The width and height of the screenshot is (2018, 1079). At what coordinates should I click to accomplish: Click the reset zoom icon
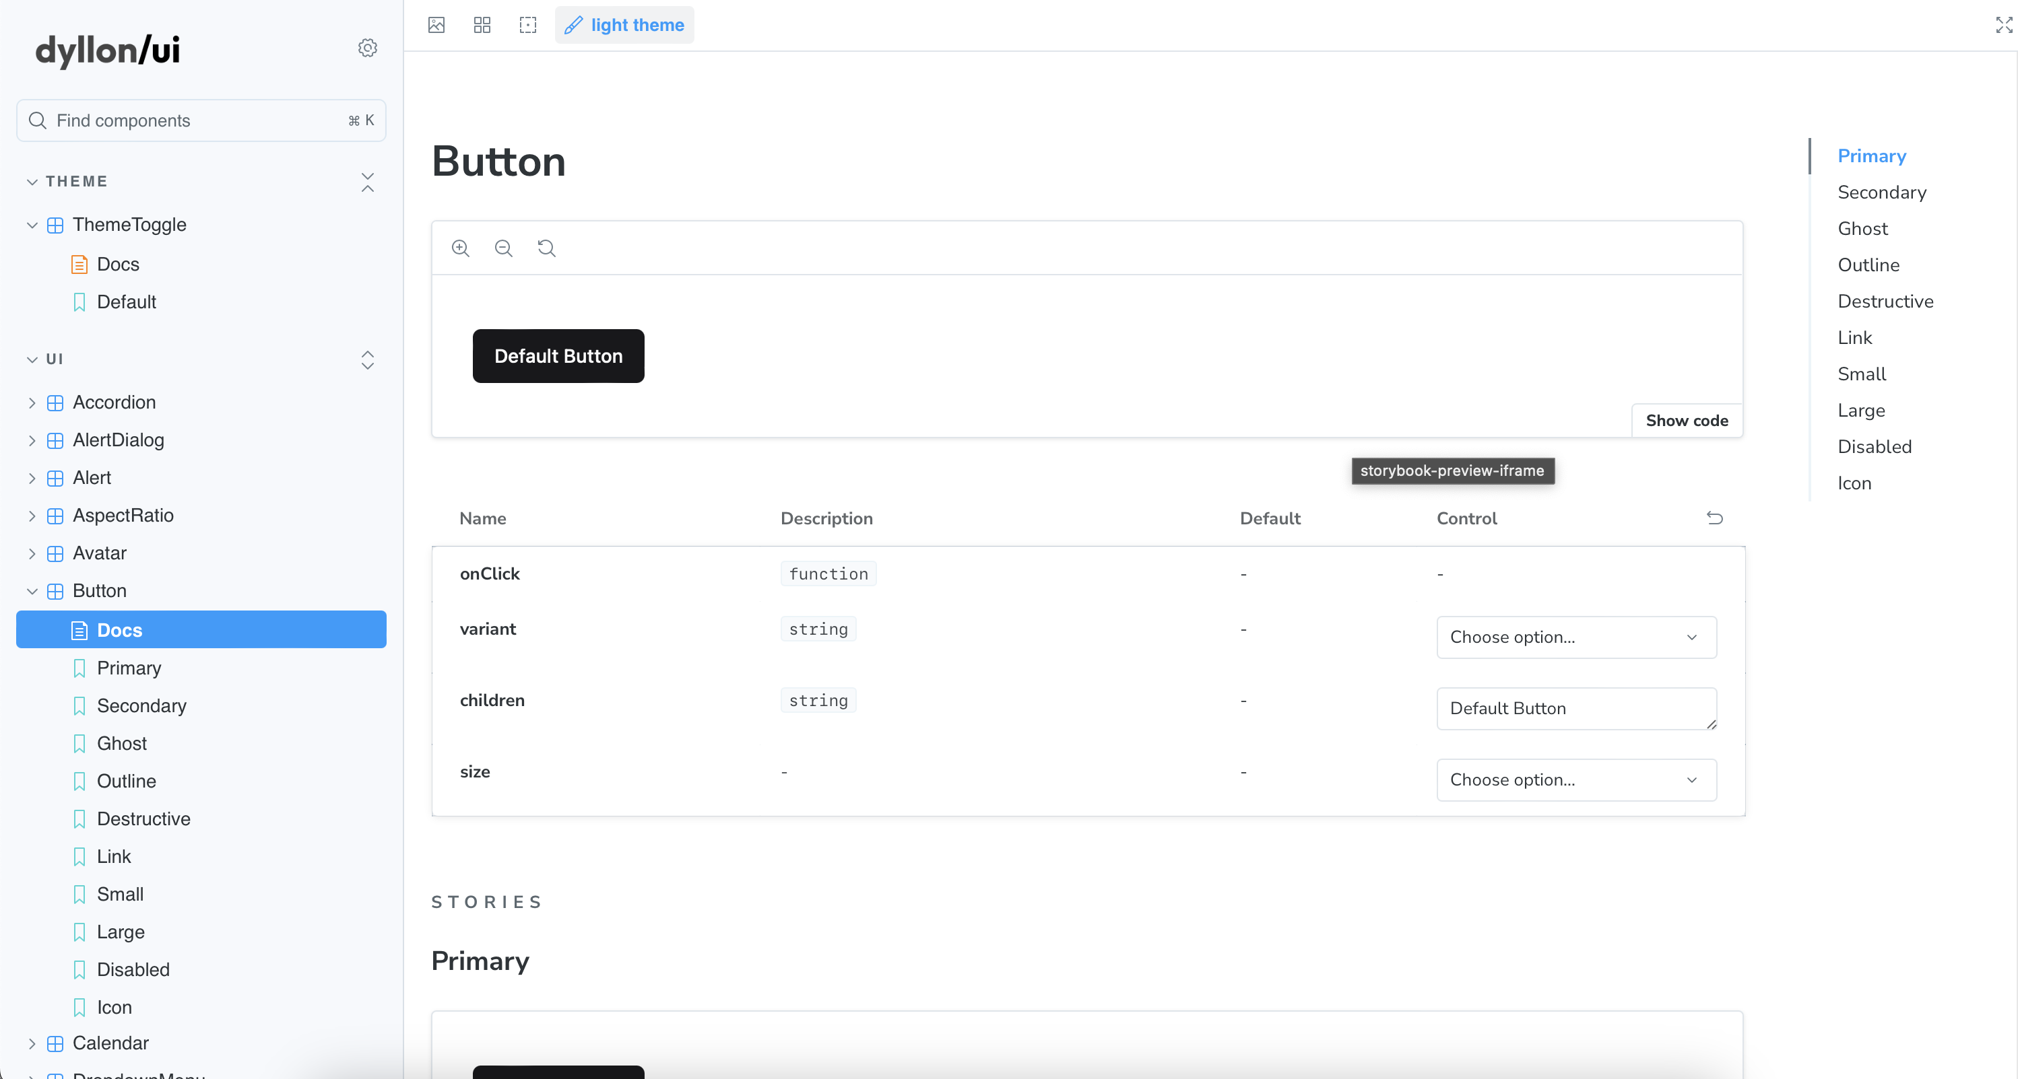pyautogui.click(x=547, y=248)
